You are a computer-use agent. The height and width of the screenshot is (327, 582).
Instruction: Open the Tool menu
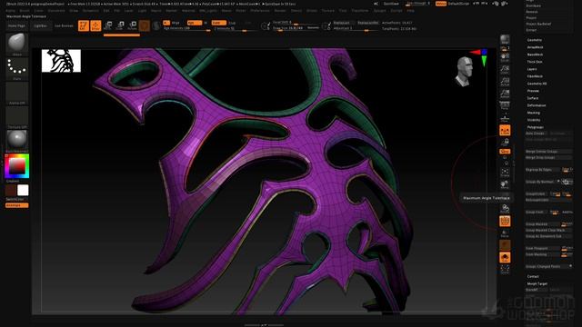(343, 11)
